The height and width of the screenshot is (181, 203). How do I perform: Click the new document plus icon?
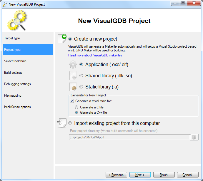pos(62,39)
